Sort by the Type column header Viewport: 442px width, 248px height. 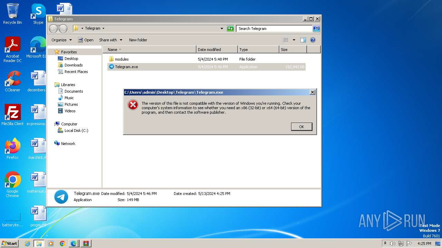(x=258, y=50)
